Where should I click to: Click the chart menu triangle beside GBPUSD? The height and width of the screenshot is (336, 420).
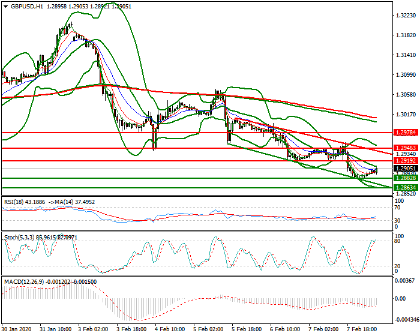5,6
